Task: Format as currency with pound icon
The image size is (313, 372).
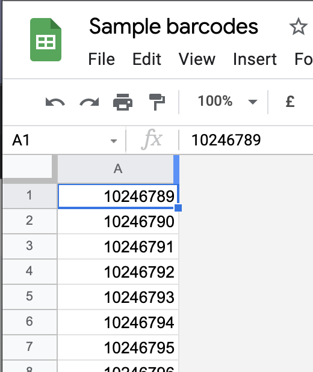Action: coord(290,102)
